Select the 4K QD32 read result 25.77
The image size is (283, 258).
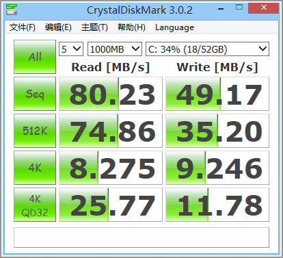[x=111, y=205]
